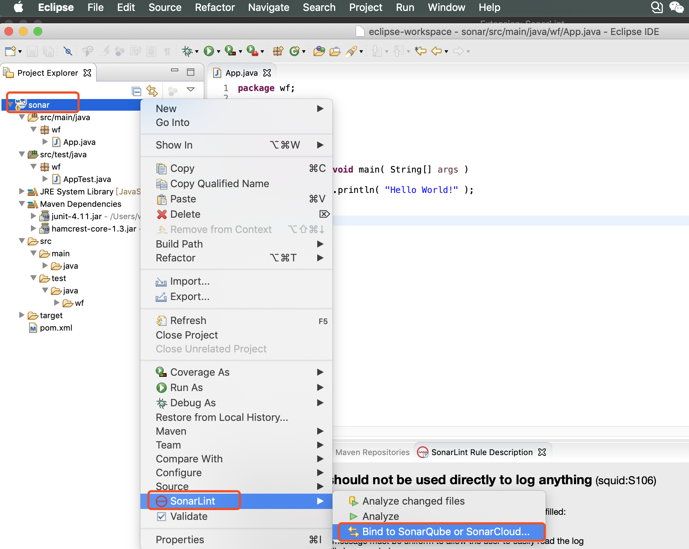
Task: Select Analyze changed files
Action: coord(414,501)
